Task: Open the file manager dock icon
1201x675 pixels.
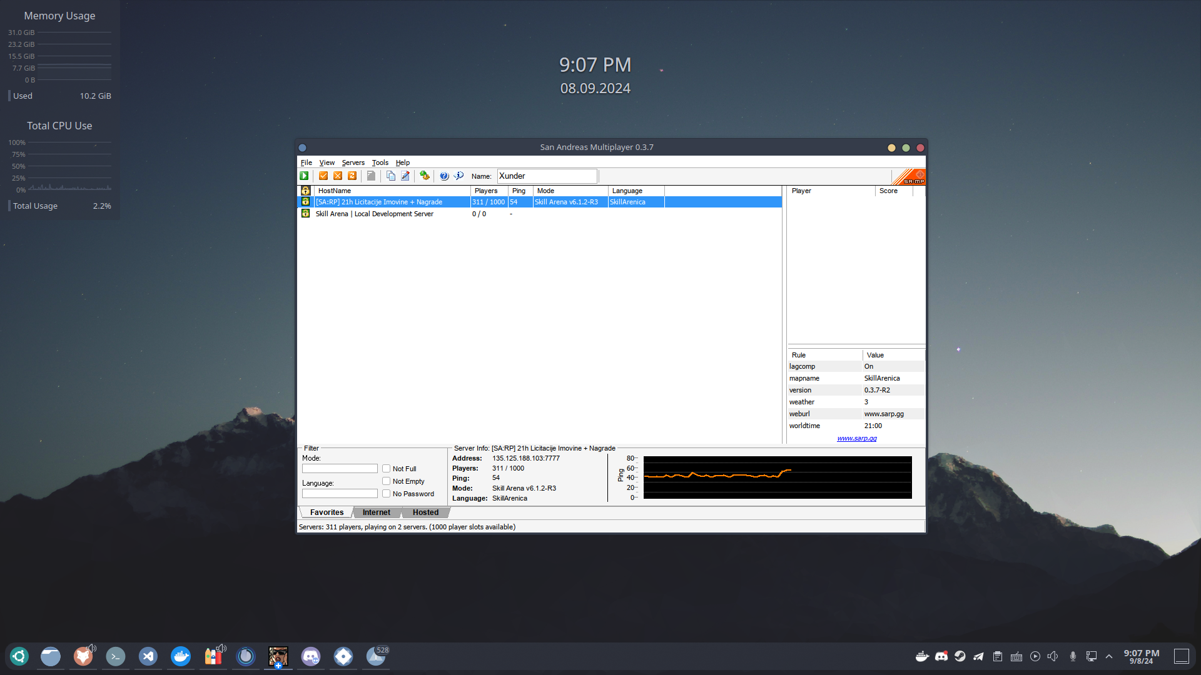Action: (x=51, y=656)
